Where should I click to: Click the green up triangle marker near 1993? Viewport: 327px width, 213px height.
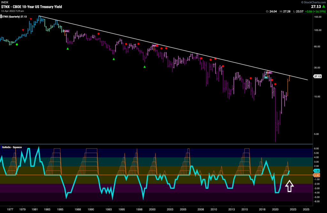114,59
